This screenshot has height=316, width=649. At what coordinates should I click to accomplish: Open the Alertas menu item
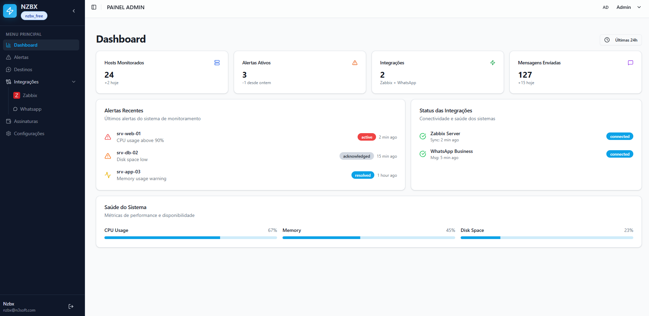coord(21,57)
